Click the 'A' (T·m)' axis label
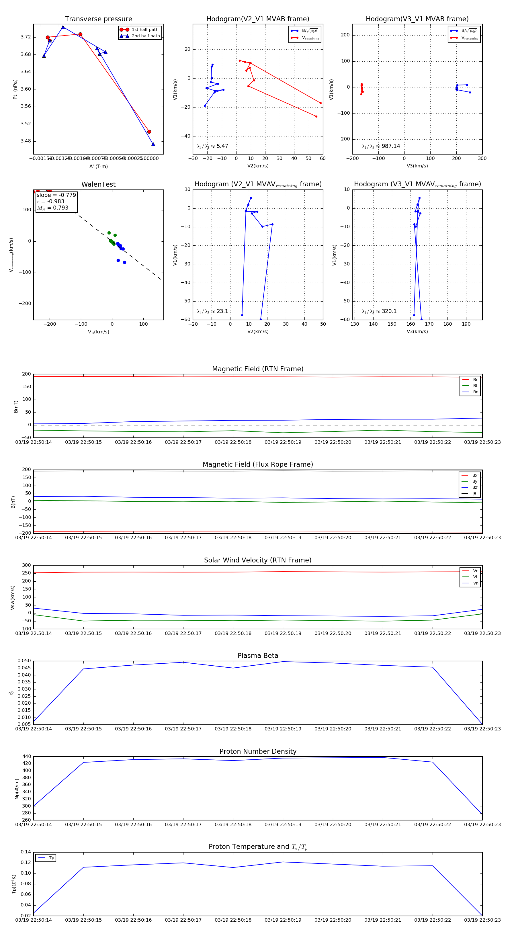Screen dimensions: 516x946 coord(98,166)
